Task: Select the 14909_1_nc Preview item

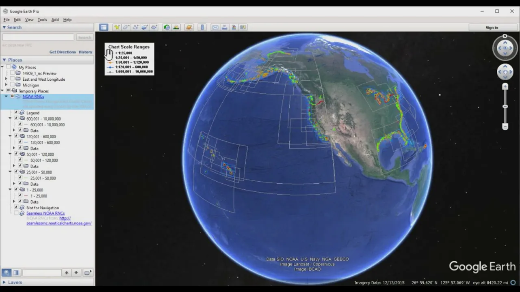Action: 39,73
